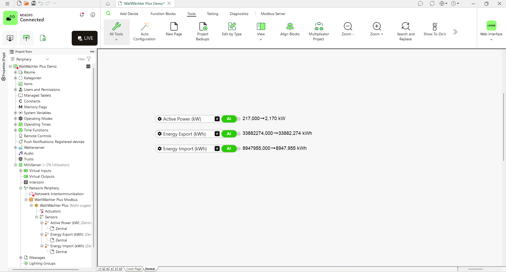Select WattWächter Plus Modbus tree item
This screenshot has width=506, height=272.
coord(56,200)
